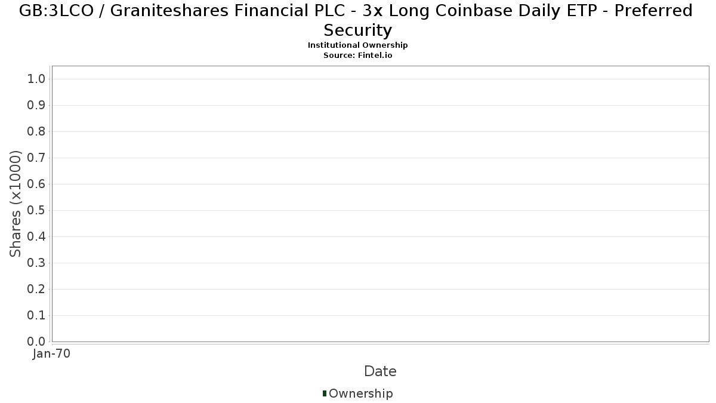Select the 0.1 y-axis tick label

[36, 316]
